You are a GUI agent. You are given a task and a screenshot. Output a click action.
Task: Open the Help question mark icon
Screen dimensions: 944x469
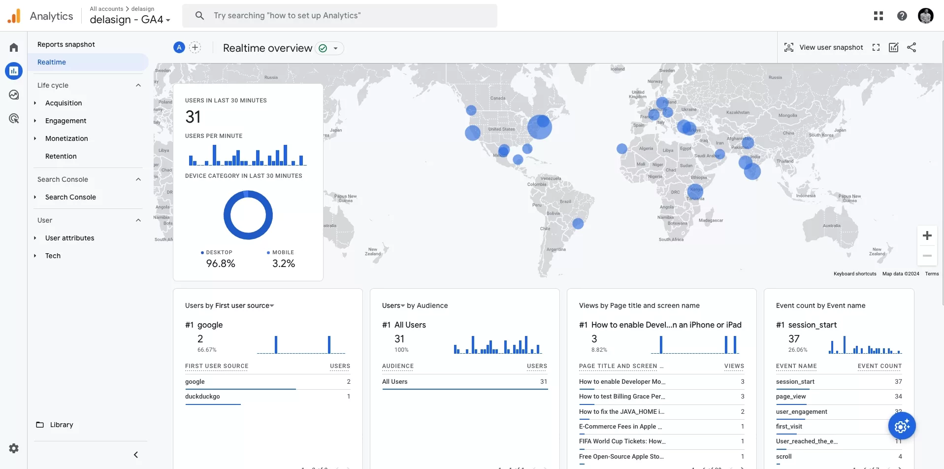click(x=902, y=16)
